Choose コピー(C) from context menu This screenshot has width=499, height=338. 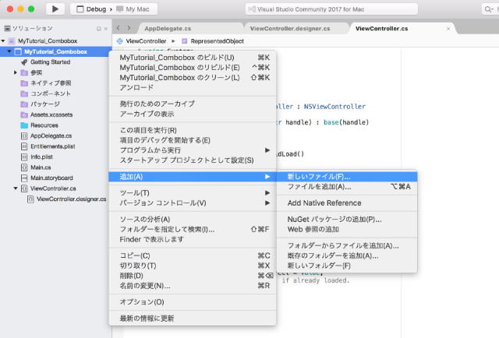pos(193,255)
